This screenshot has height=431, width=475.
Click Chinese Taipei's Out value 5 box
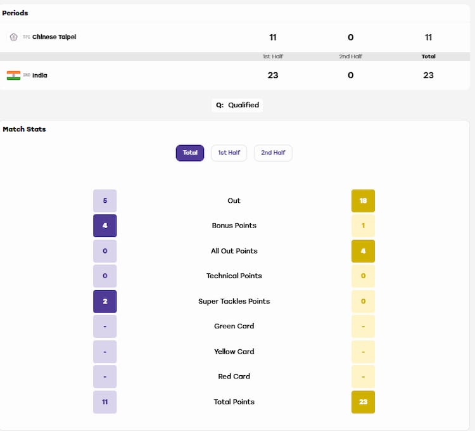(x=104, y=201)
